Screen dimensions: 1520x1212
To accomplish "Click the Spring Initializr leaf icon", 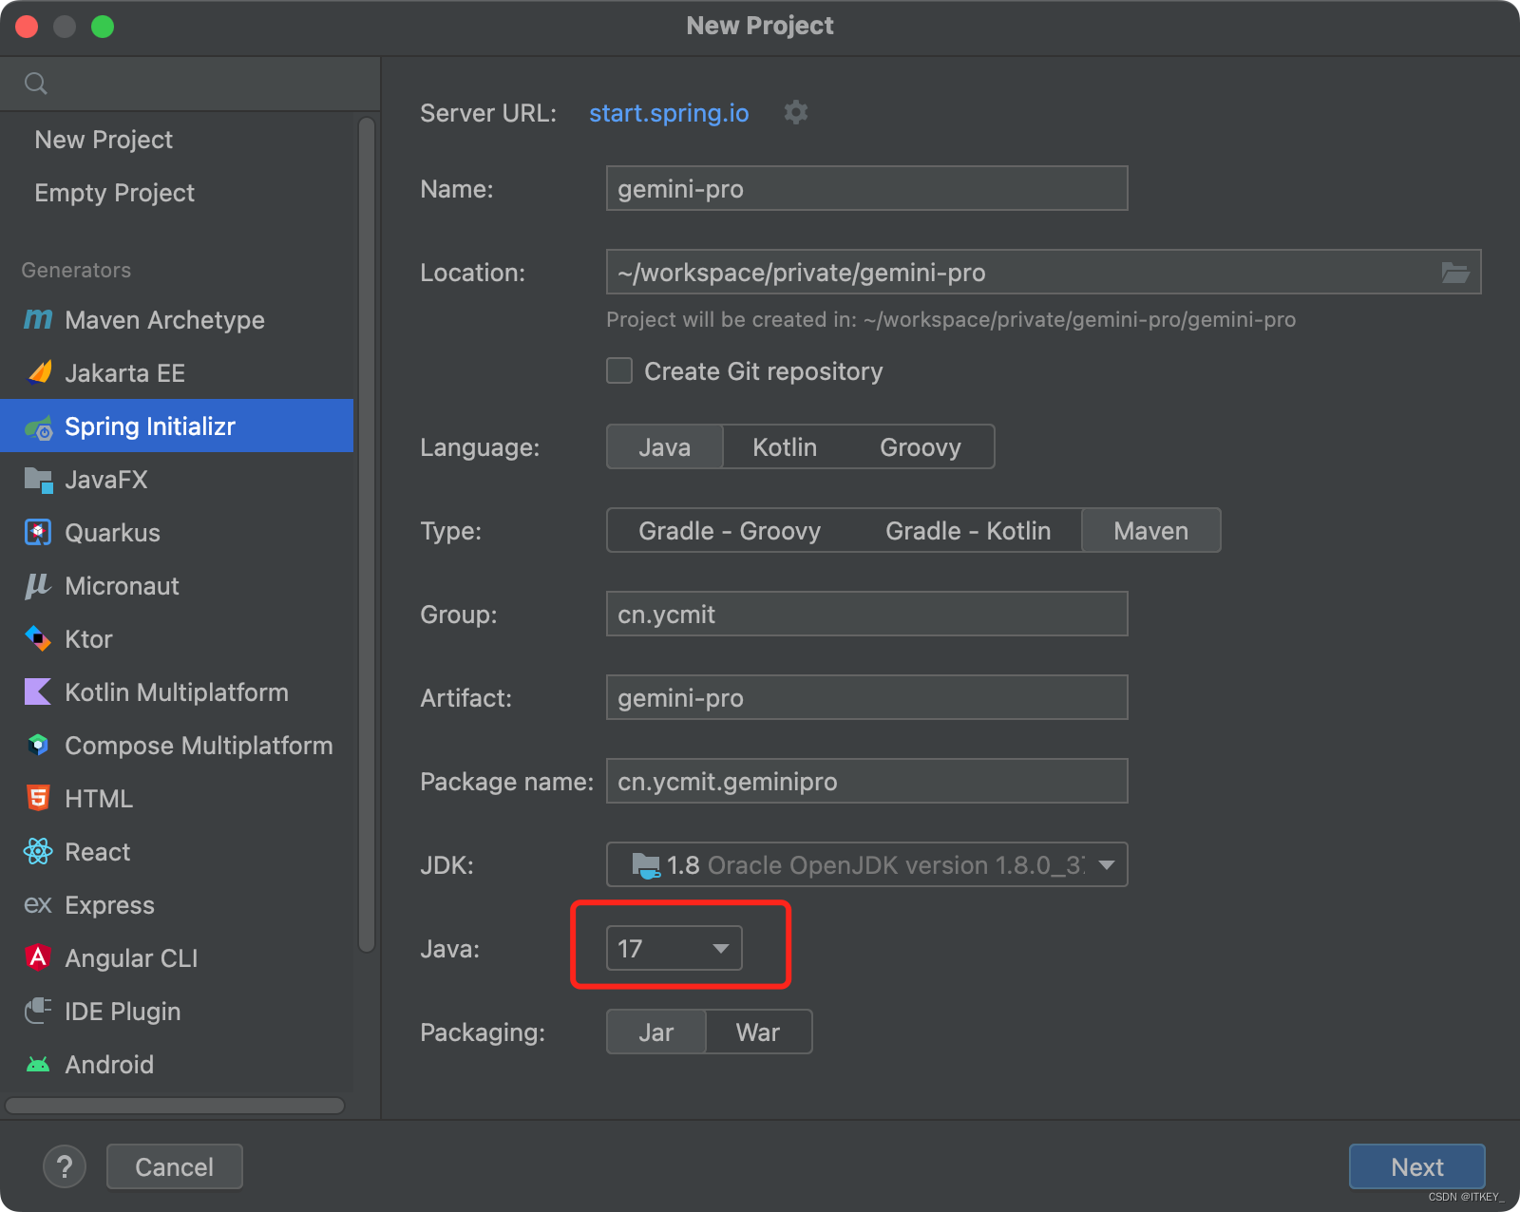I will click(39, 427).
